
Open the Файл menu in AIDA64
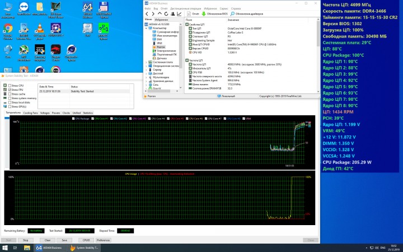pos(148,8)
